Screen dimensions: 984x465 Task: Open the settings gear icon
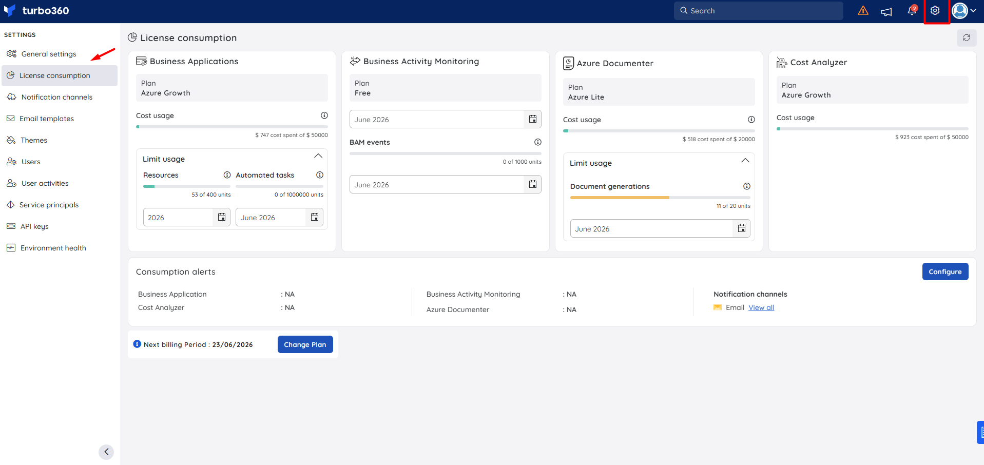point(935,11)
